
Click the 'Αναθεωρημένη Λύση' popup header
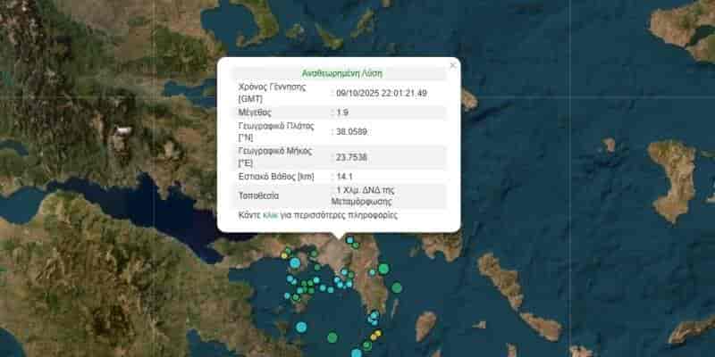(x=342, y=73)
